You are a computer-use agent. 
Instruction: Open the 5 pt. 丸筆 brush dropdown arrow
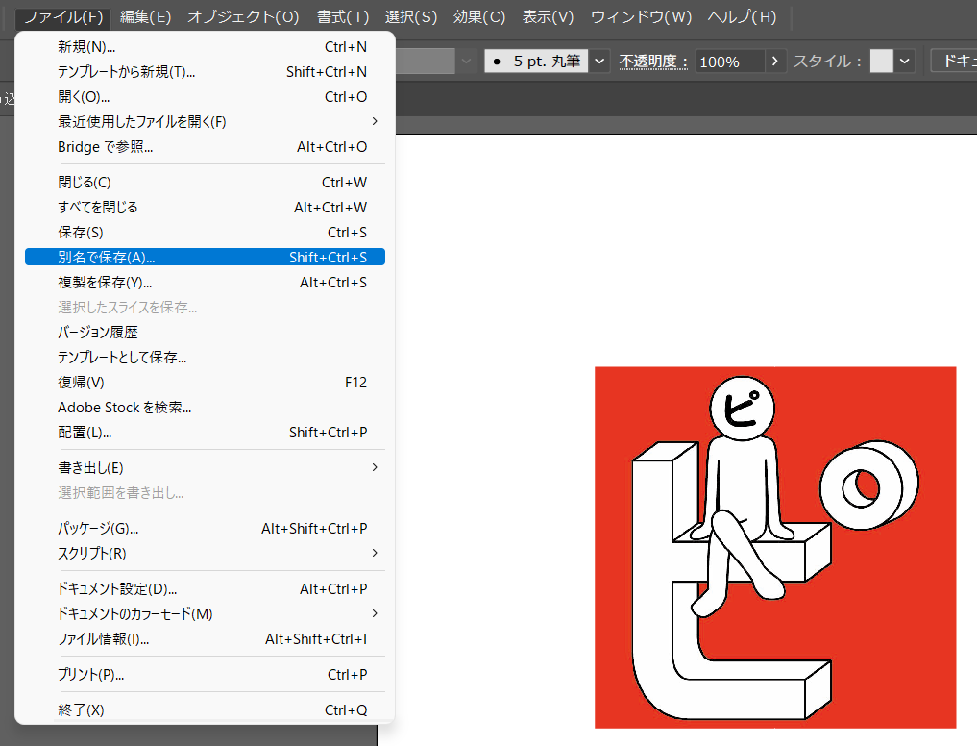[599, 62]
